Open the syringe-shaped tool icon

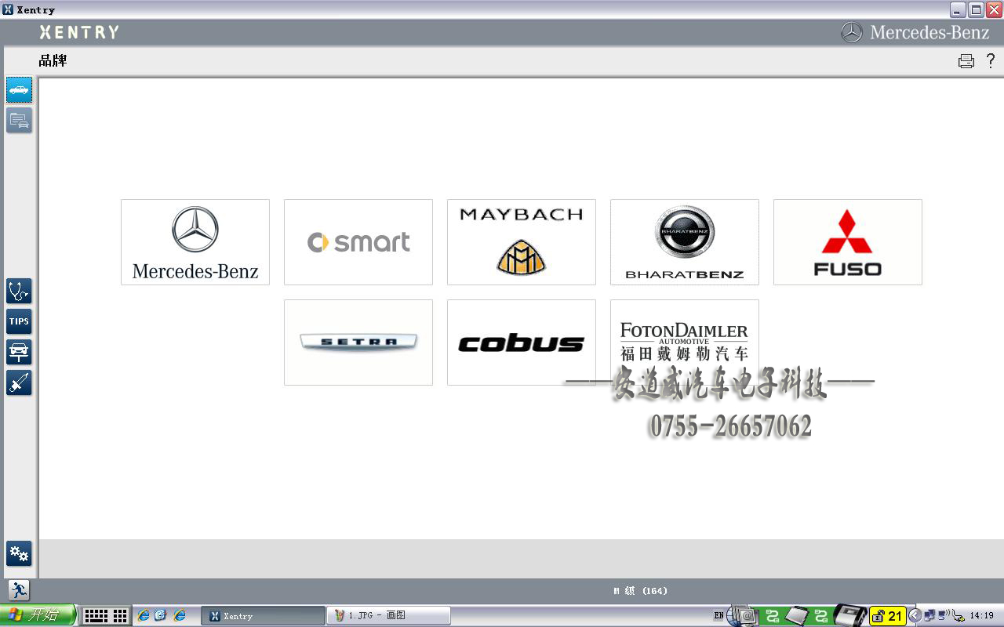click(19, 382)
